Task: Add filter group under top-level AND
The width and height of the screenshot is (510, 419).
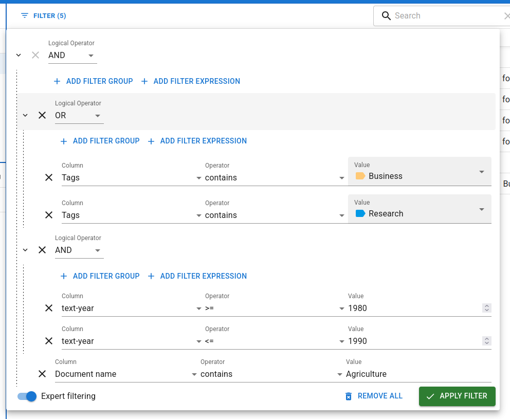Action: (x=93, y=81)
